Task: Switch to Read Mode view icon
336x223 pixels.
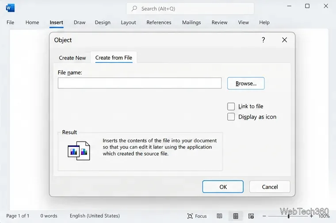Action: [x=219, y=216]
